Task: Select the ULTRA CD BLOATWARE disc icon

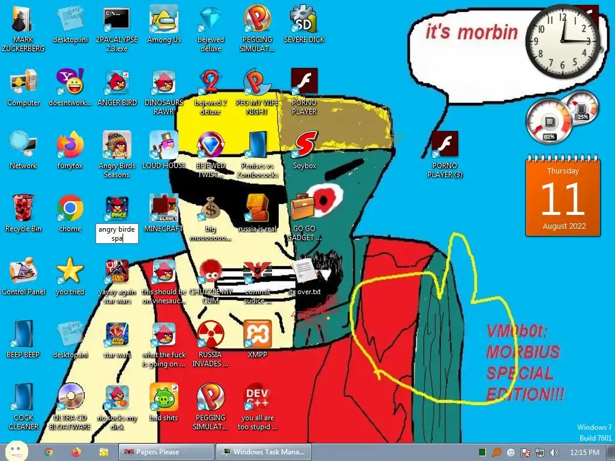Action: click(70, 397)
